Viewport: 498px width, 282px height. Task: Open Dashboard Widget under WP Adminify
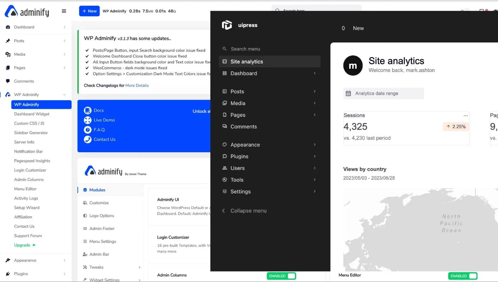click(x=32, y=114)
